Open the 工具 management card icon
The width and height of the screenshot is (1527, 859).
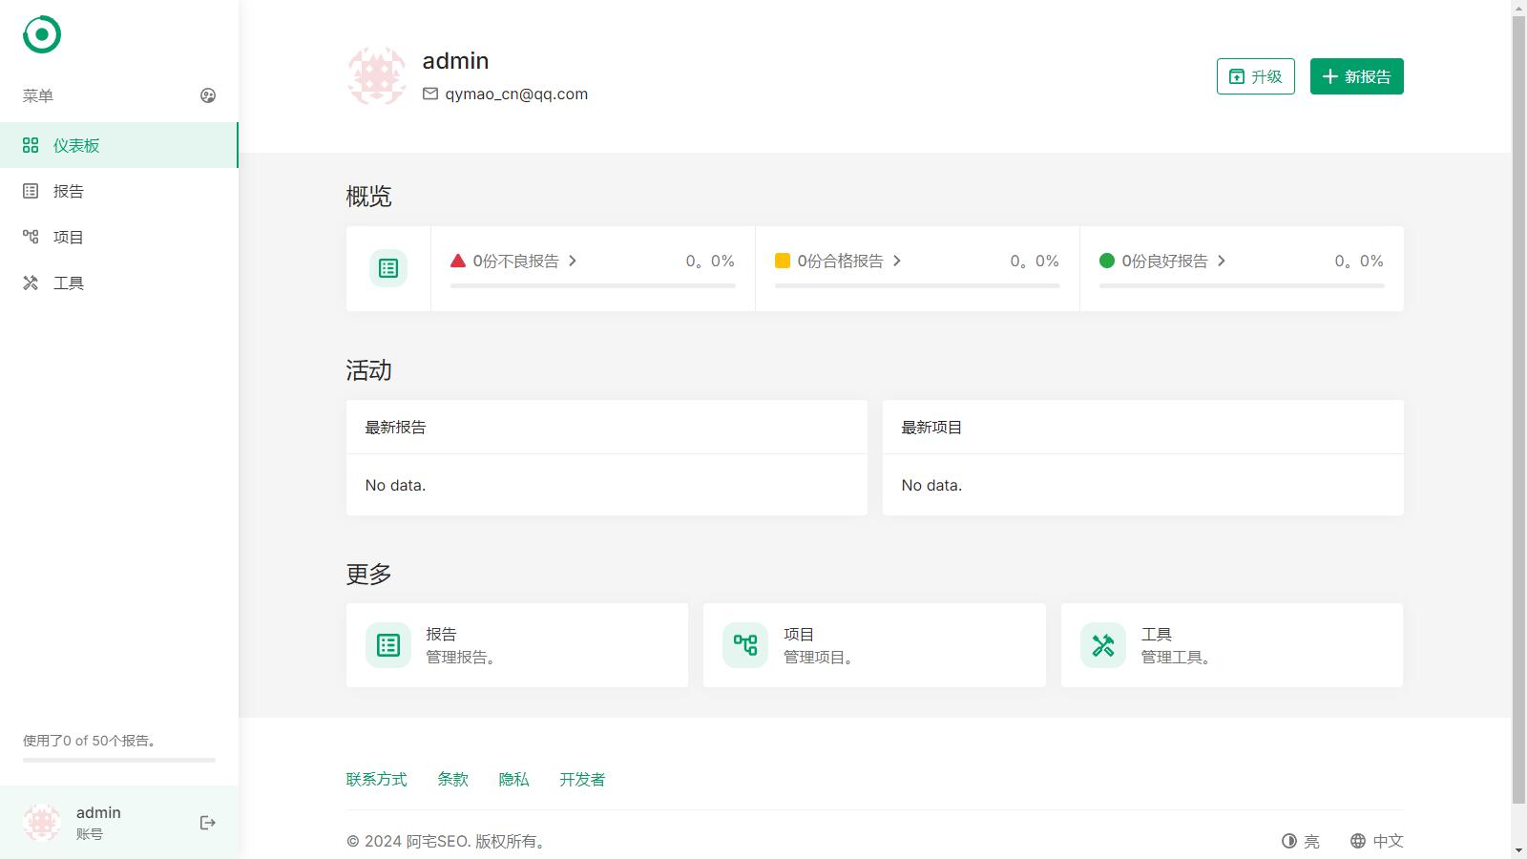[x=1103, y=645]
